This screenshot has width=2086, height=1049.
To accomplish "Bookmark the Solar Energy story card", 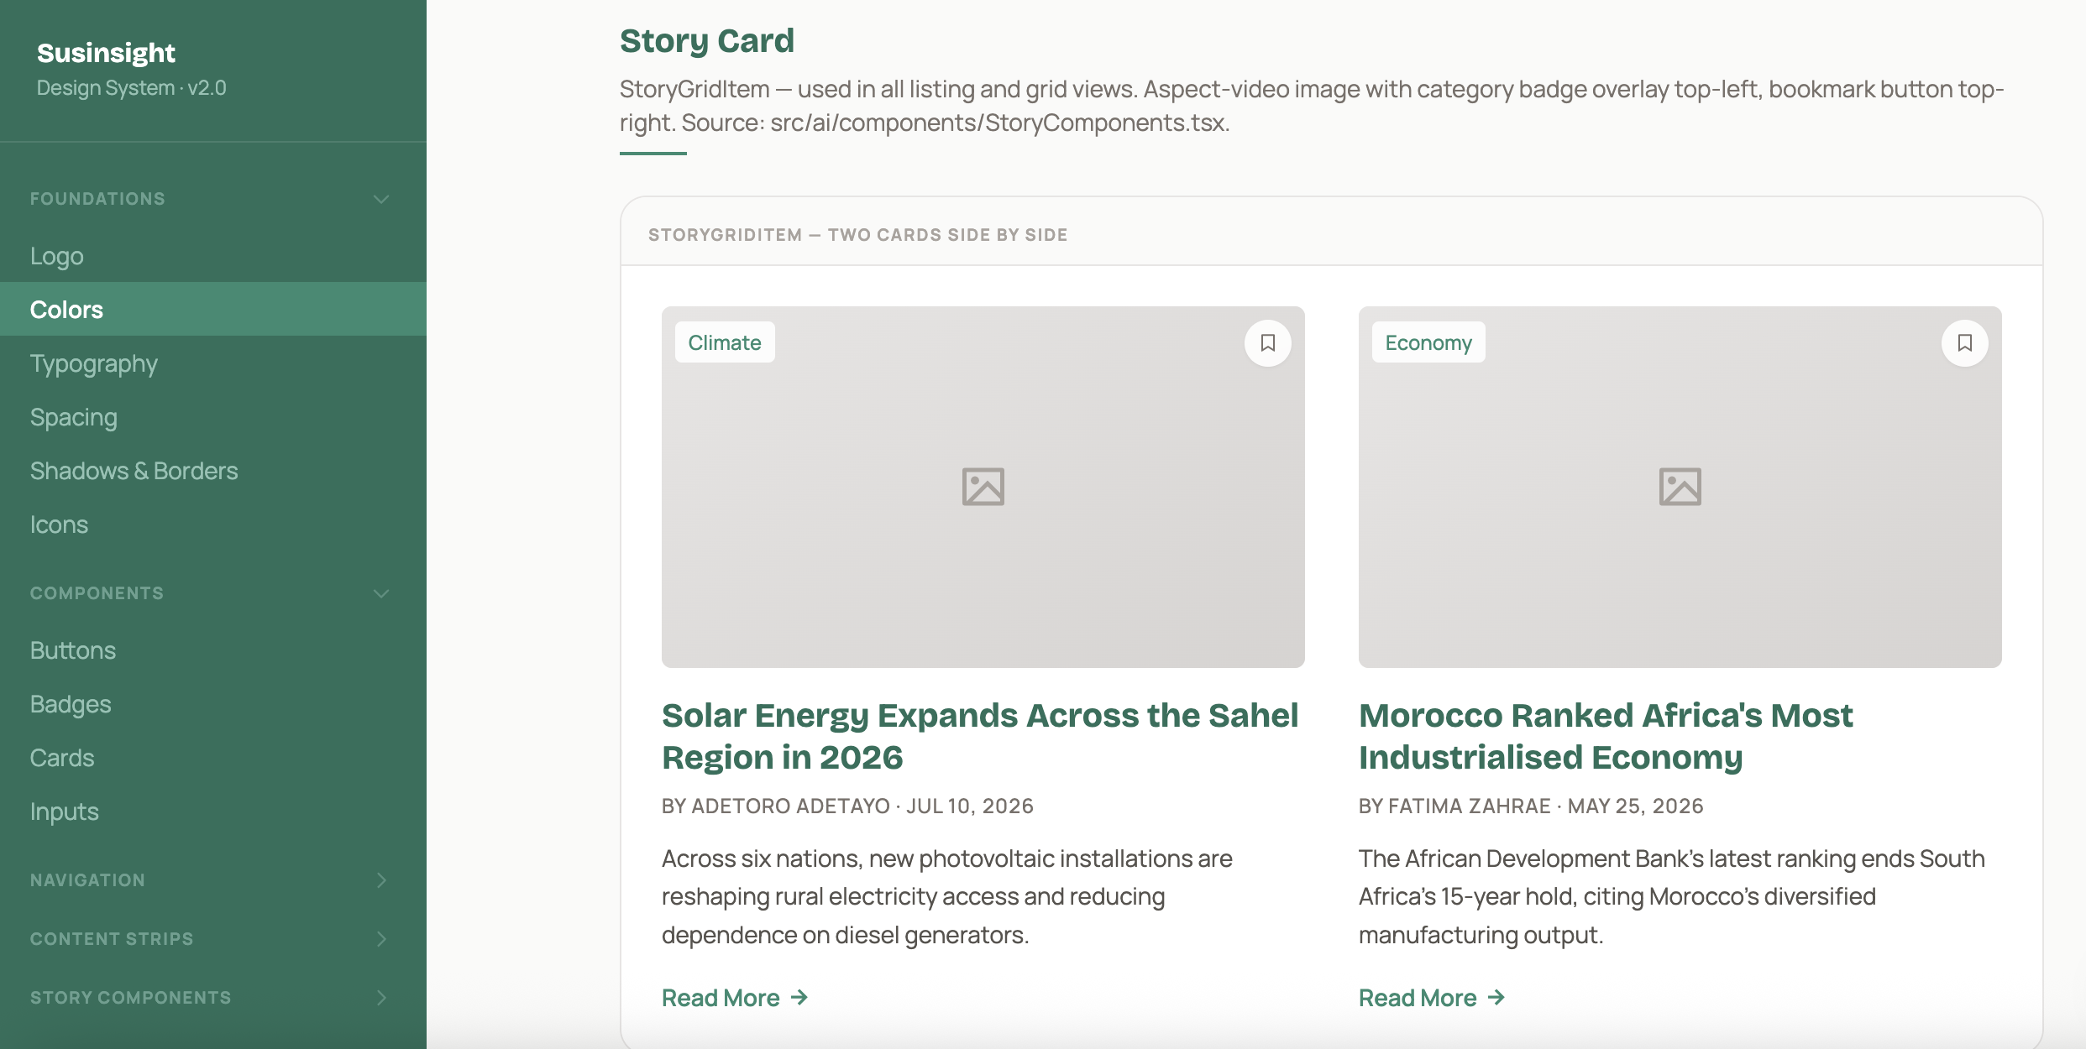I will click(x=1267, y=342).
